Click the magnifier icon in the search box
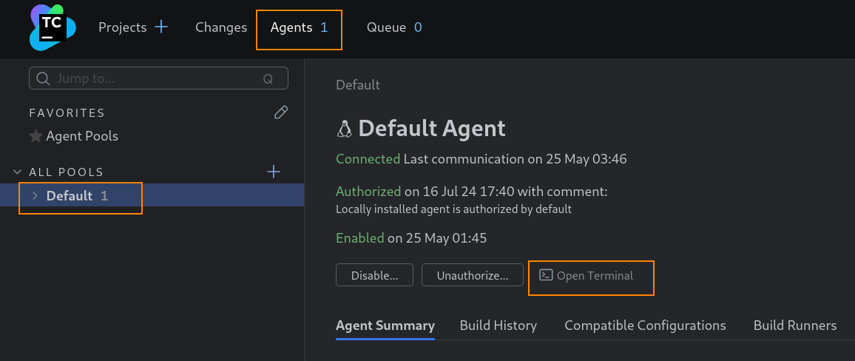 (x=43, y=78)
